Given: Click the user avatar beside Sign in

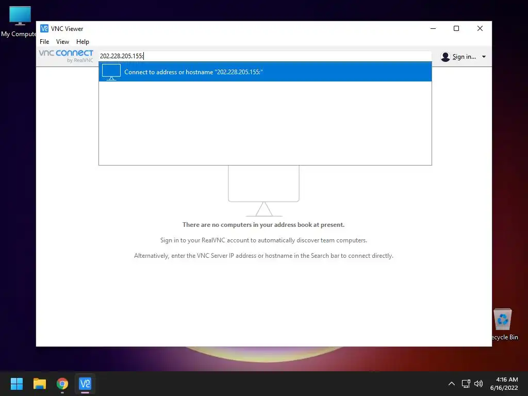Looking at the screenshot, I should click(445, 57).
